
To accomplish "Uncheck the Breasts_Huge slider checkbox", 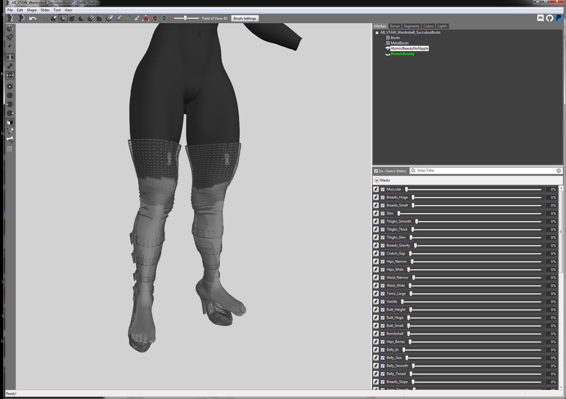I will click(383, 197).
